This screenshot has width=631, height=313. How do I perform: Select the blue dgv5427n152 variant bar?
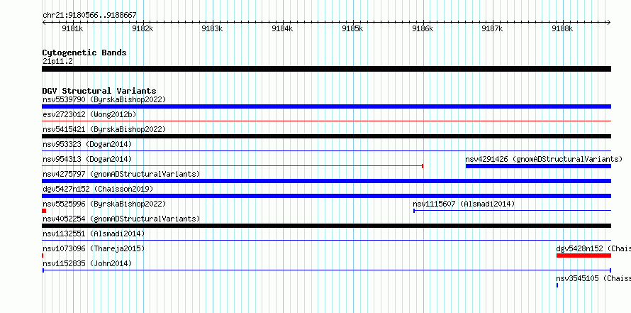pyautogui.click(x=326, y=196)
